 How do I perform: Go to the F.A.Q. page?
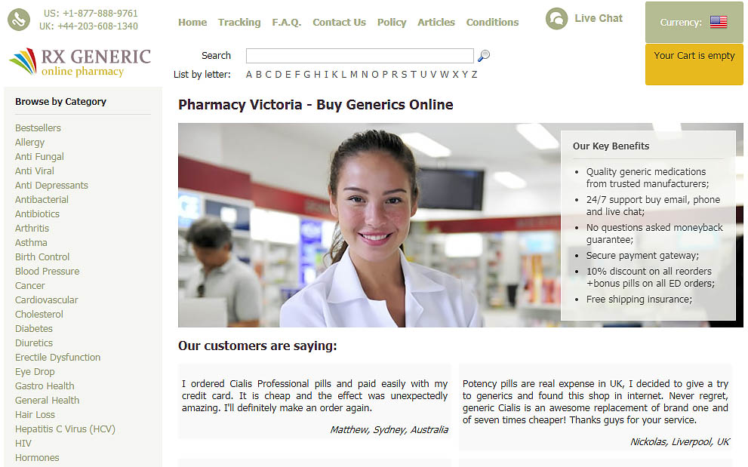click(x=286, y=23)
